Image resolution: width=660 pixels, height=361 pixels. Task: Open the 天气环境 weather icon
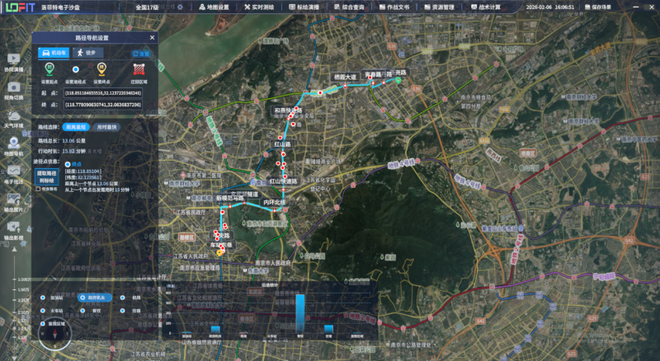[13, 115]
